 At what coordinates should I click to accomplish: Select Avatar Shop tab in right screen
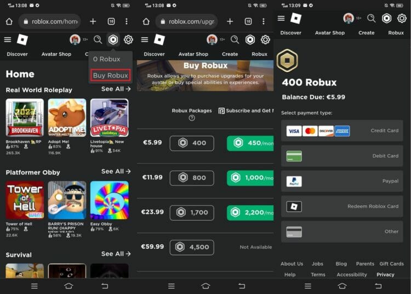click(x=330, y=33)
